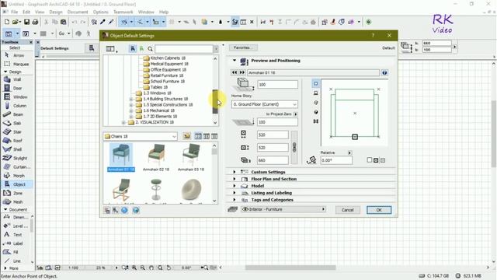Open the Help menu

click(164, 12)
